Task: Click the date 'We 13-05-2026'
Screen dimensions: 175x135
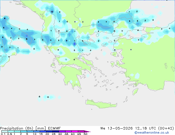Action: pyautogui.click(x=116, y=128)
